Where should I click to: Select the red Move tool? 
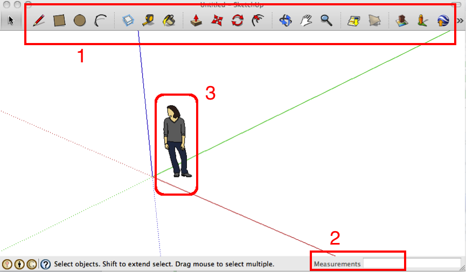tap(217, 21)
